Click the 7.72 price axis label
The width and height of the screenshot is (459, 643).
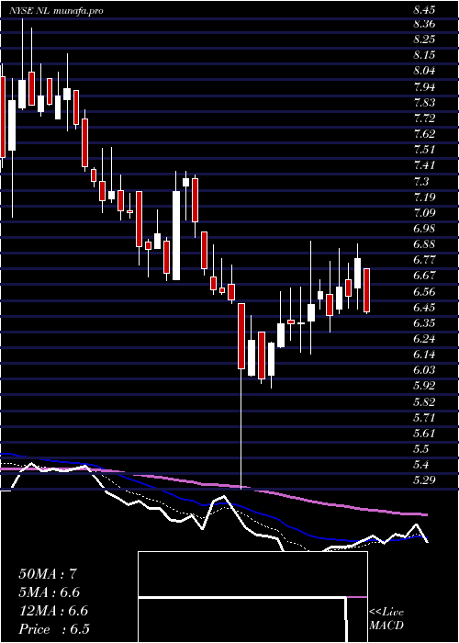(424, 118)
